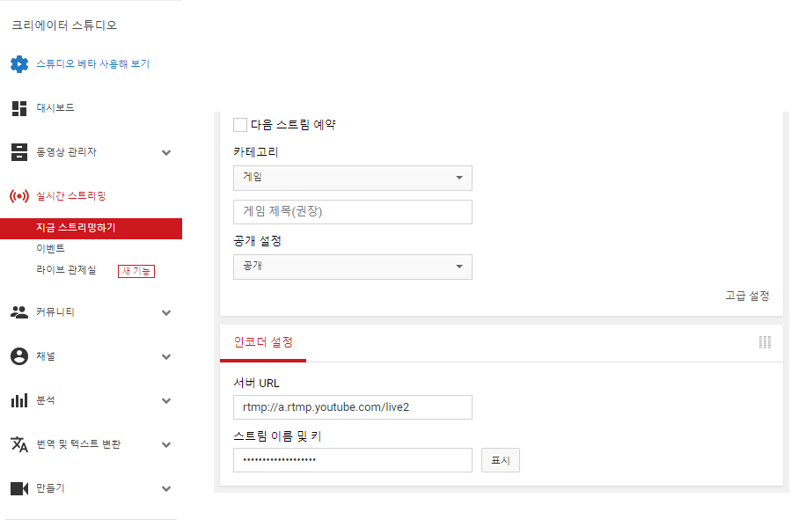Click the 새 기능 badge
The image size is (799, 527).
click(136, 271)
